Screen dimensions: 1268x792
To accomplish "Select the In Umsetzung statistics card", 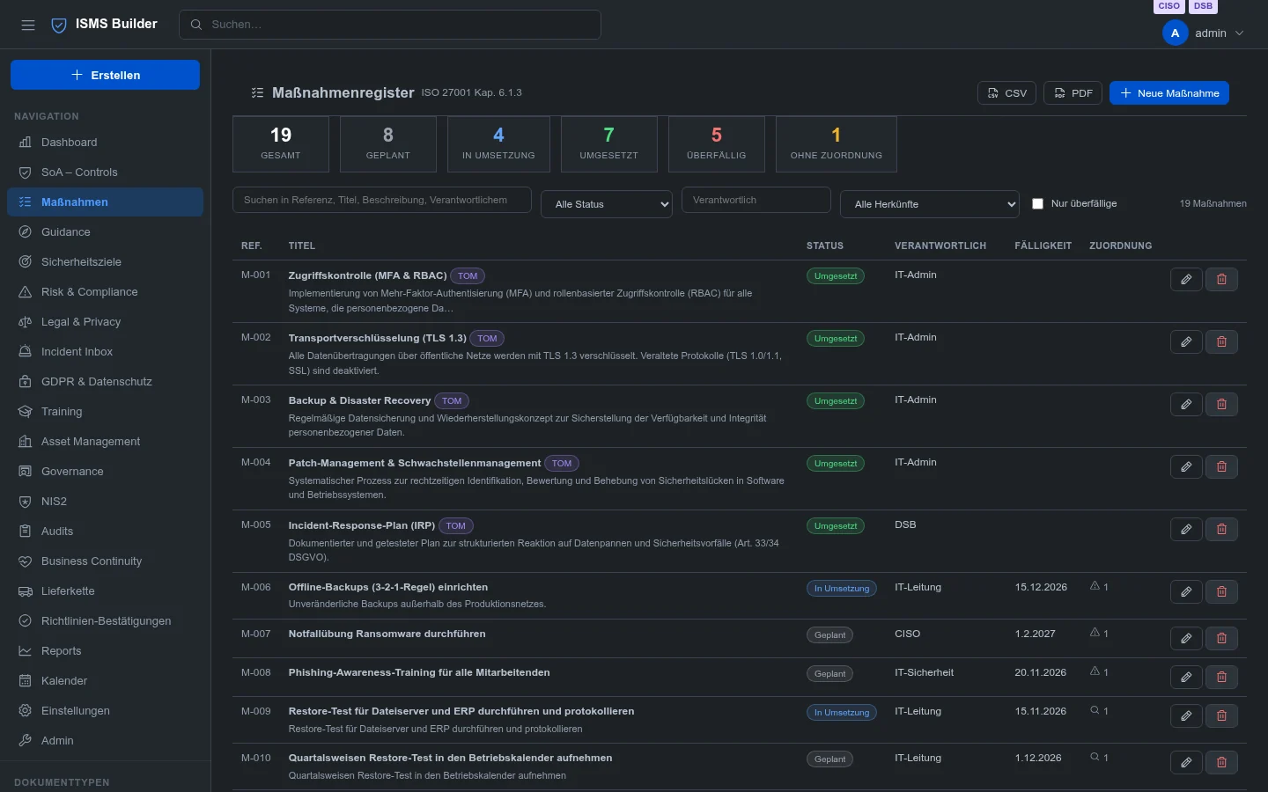I will 498,144.
